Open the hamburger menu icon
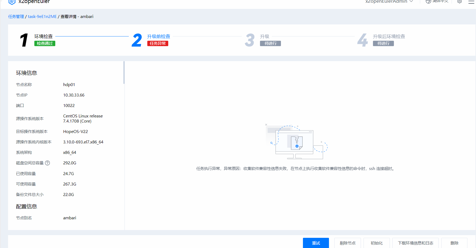Image resolution: width=476 pixels, height=248 pixels. 471,2
